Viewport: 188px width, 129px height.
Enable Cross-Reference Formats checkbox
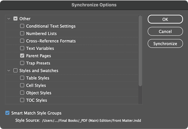coord(22,41)
